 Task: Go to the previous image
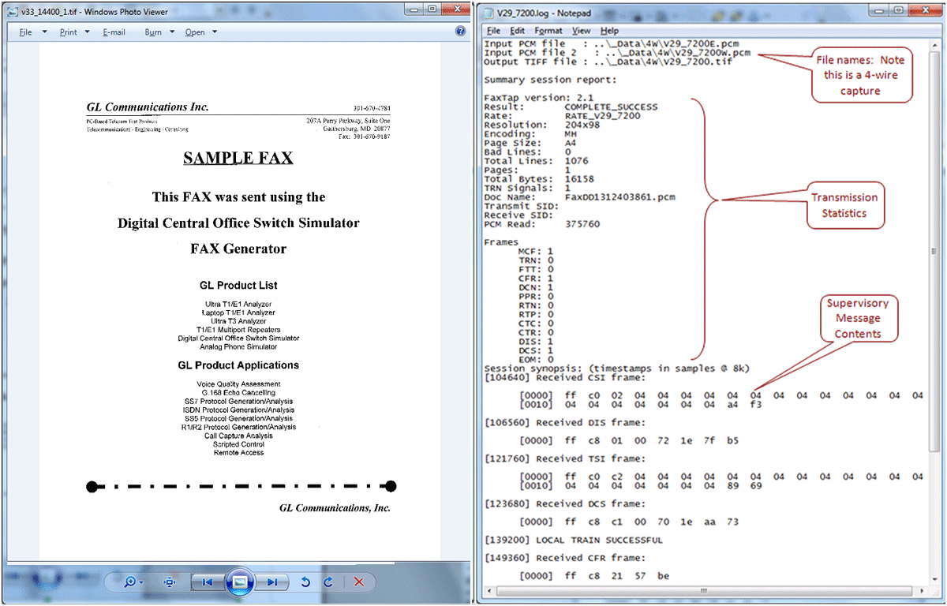coord(208,582)
